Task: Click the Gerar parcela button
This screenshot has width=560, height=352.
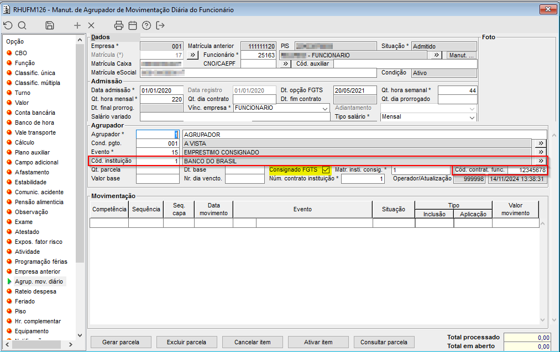Action: coord(121,342)
